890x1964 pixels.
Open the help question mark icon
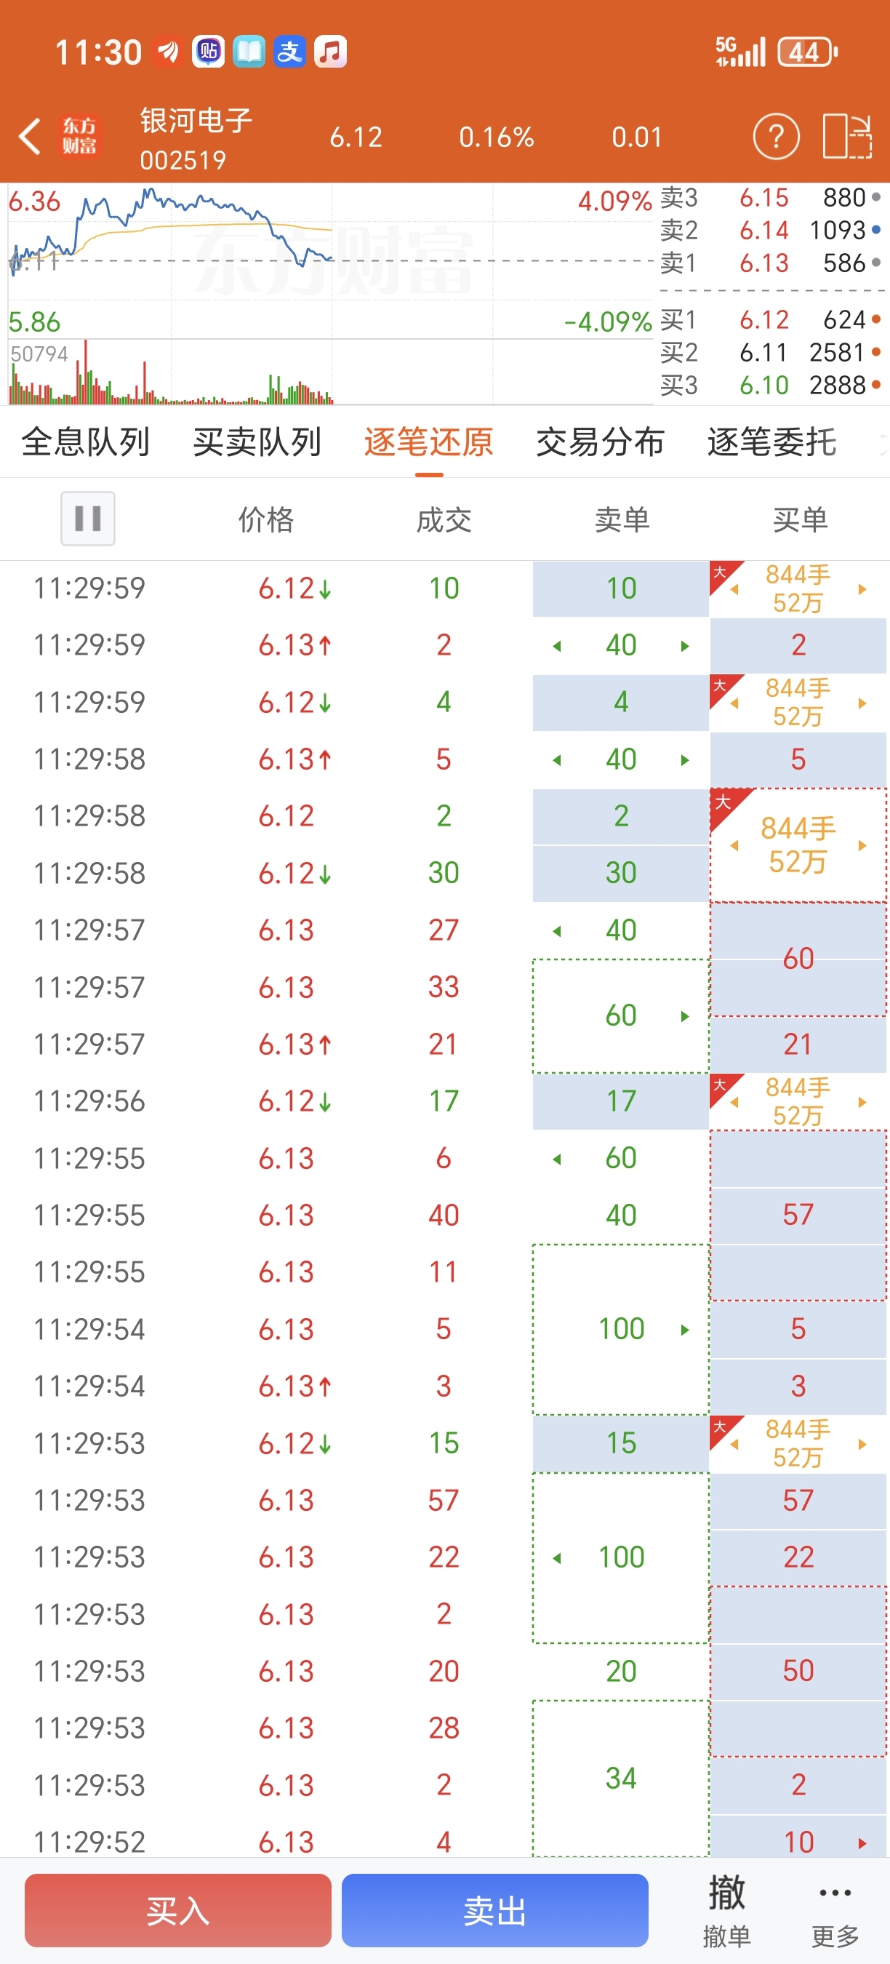click(x=776, y=137)
